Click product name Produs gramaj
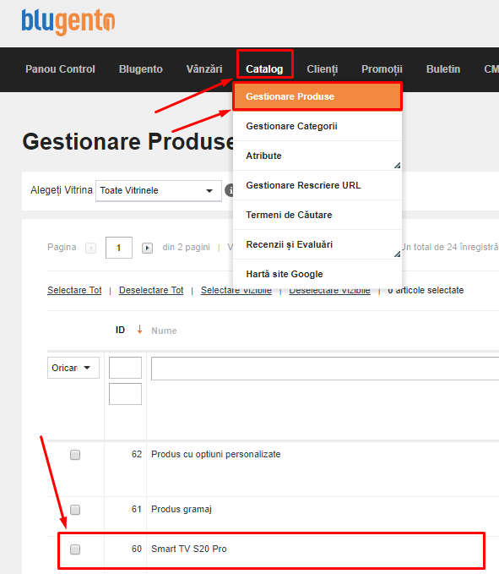Viewport: 499px width, 574px height. (x=182, y=510)
